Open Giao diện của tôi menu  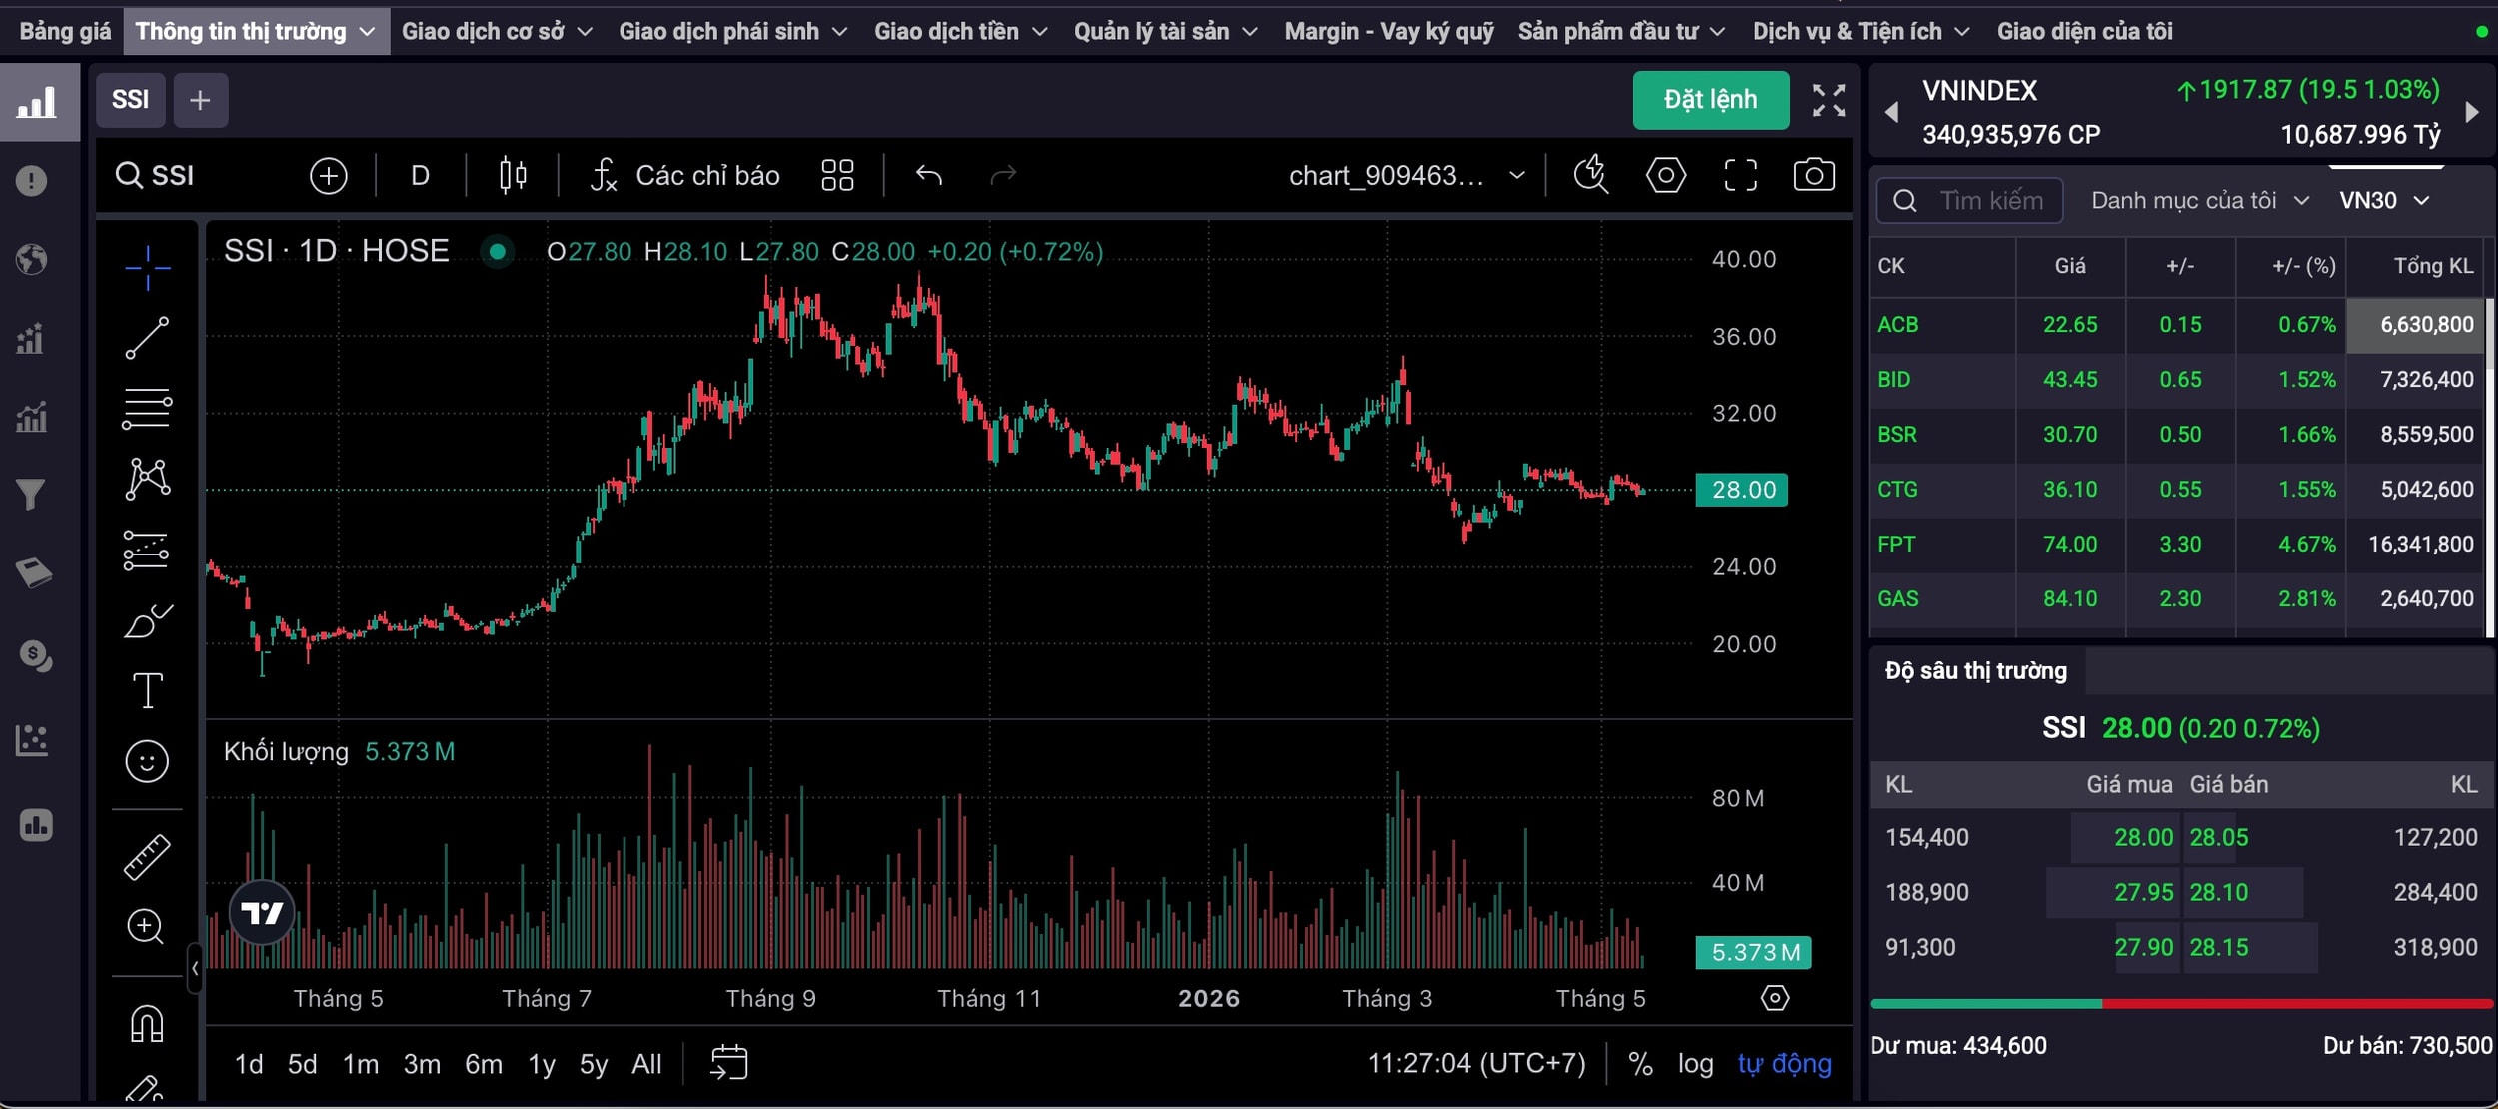(x=2084, y=32)
